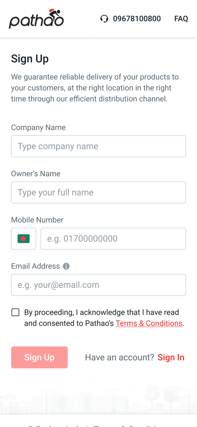Click the headset customer support icon
The height and width of the screenshot is (427, 197).
click(x=104, y=18)
